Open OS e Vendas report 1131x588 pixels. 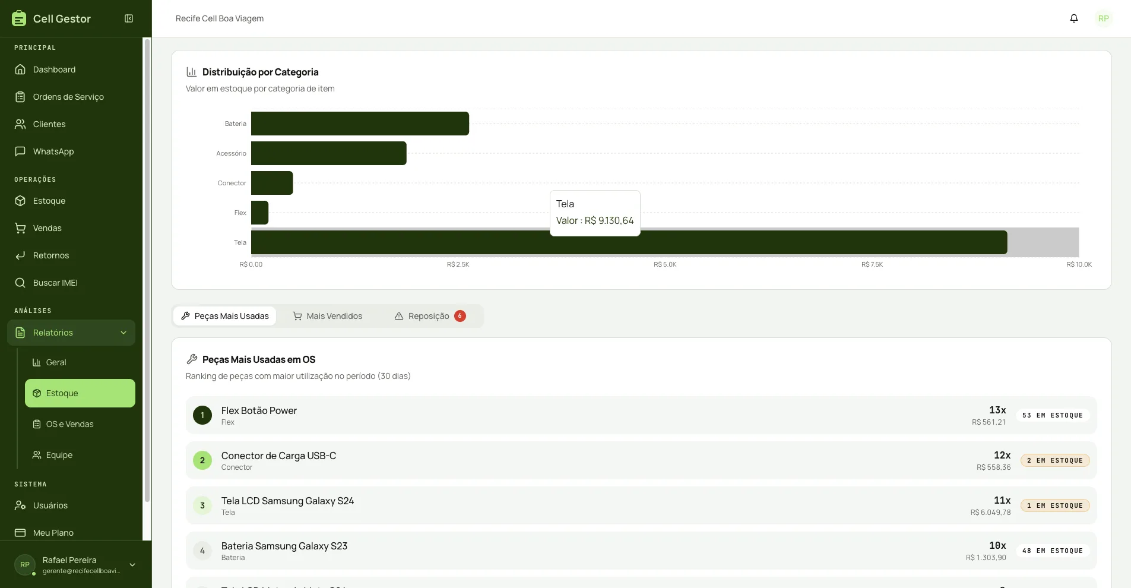pos(80,424)
